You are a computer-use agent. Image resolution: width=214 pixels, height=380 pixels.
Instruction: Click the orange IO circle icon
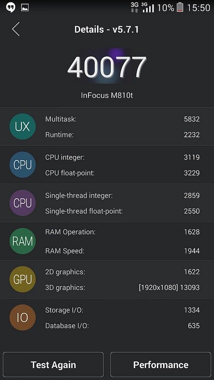pyautogui.click(x=22, y=317)
